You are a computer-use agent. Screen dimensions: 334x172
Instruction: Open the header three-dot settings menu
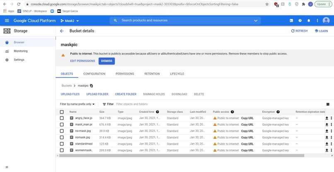pos(317,20)
